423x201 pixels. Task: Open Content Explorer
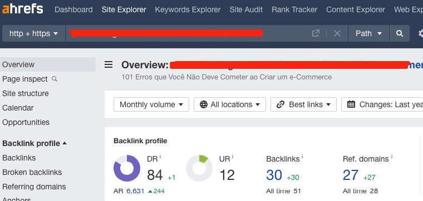click(356, 9)
